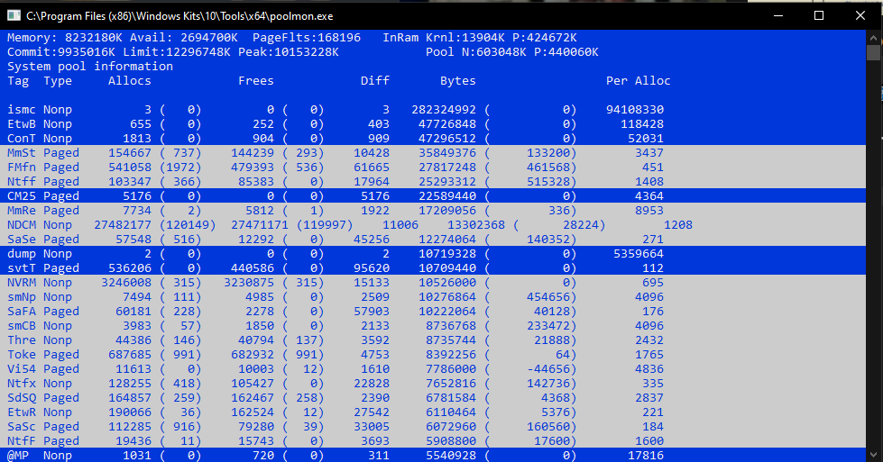
Task: Click the 'Avail: 2694700K' value
Action: tap(184, 38)
